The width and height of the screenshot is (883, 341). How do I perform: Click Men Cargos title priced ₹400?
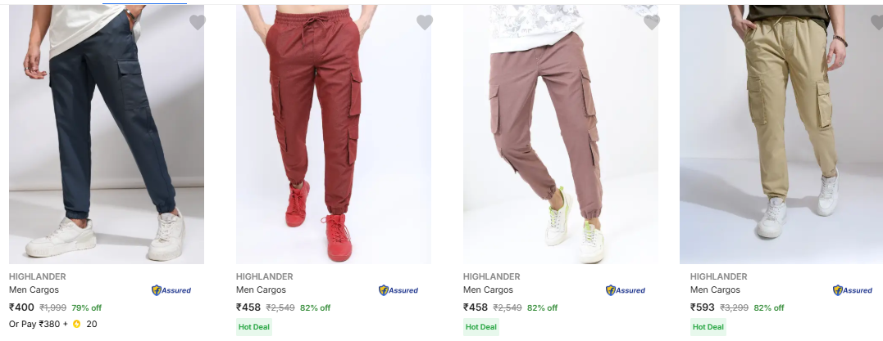tap(34, 289)
